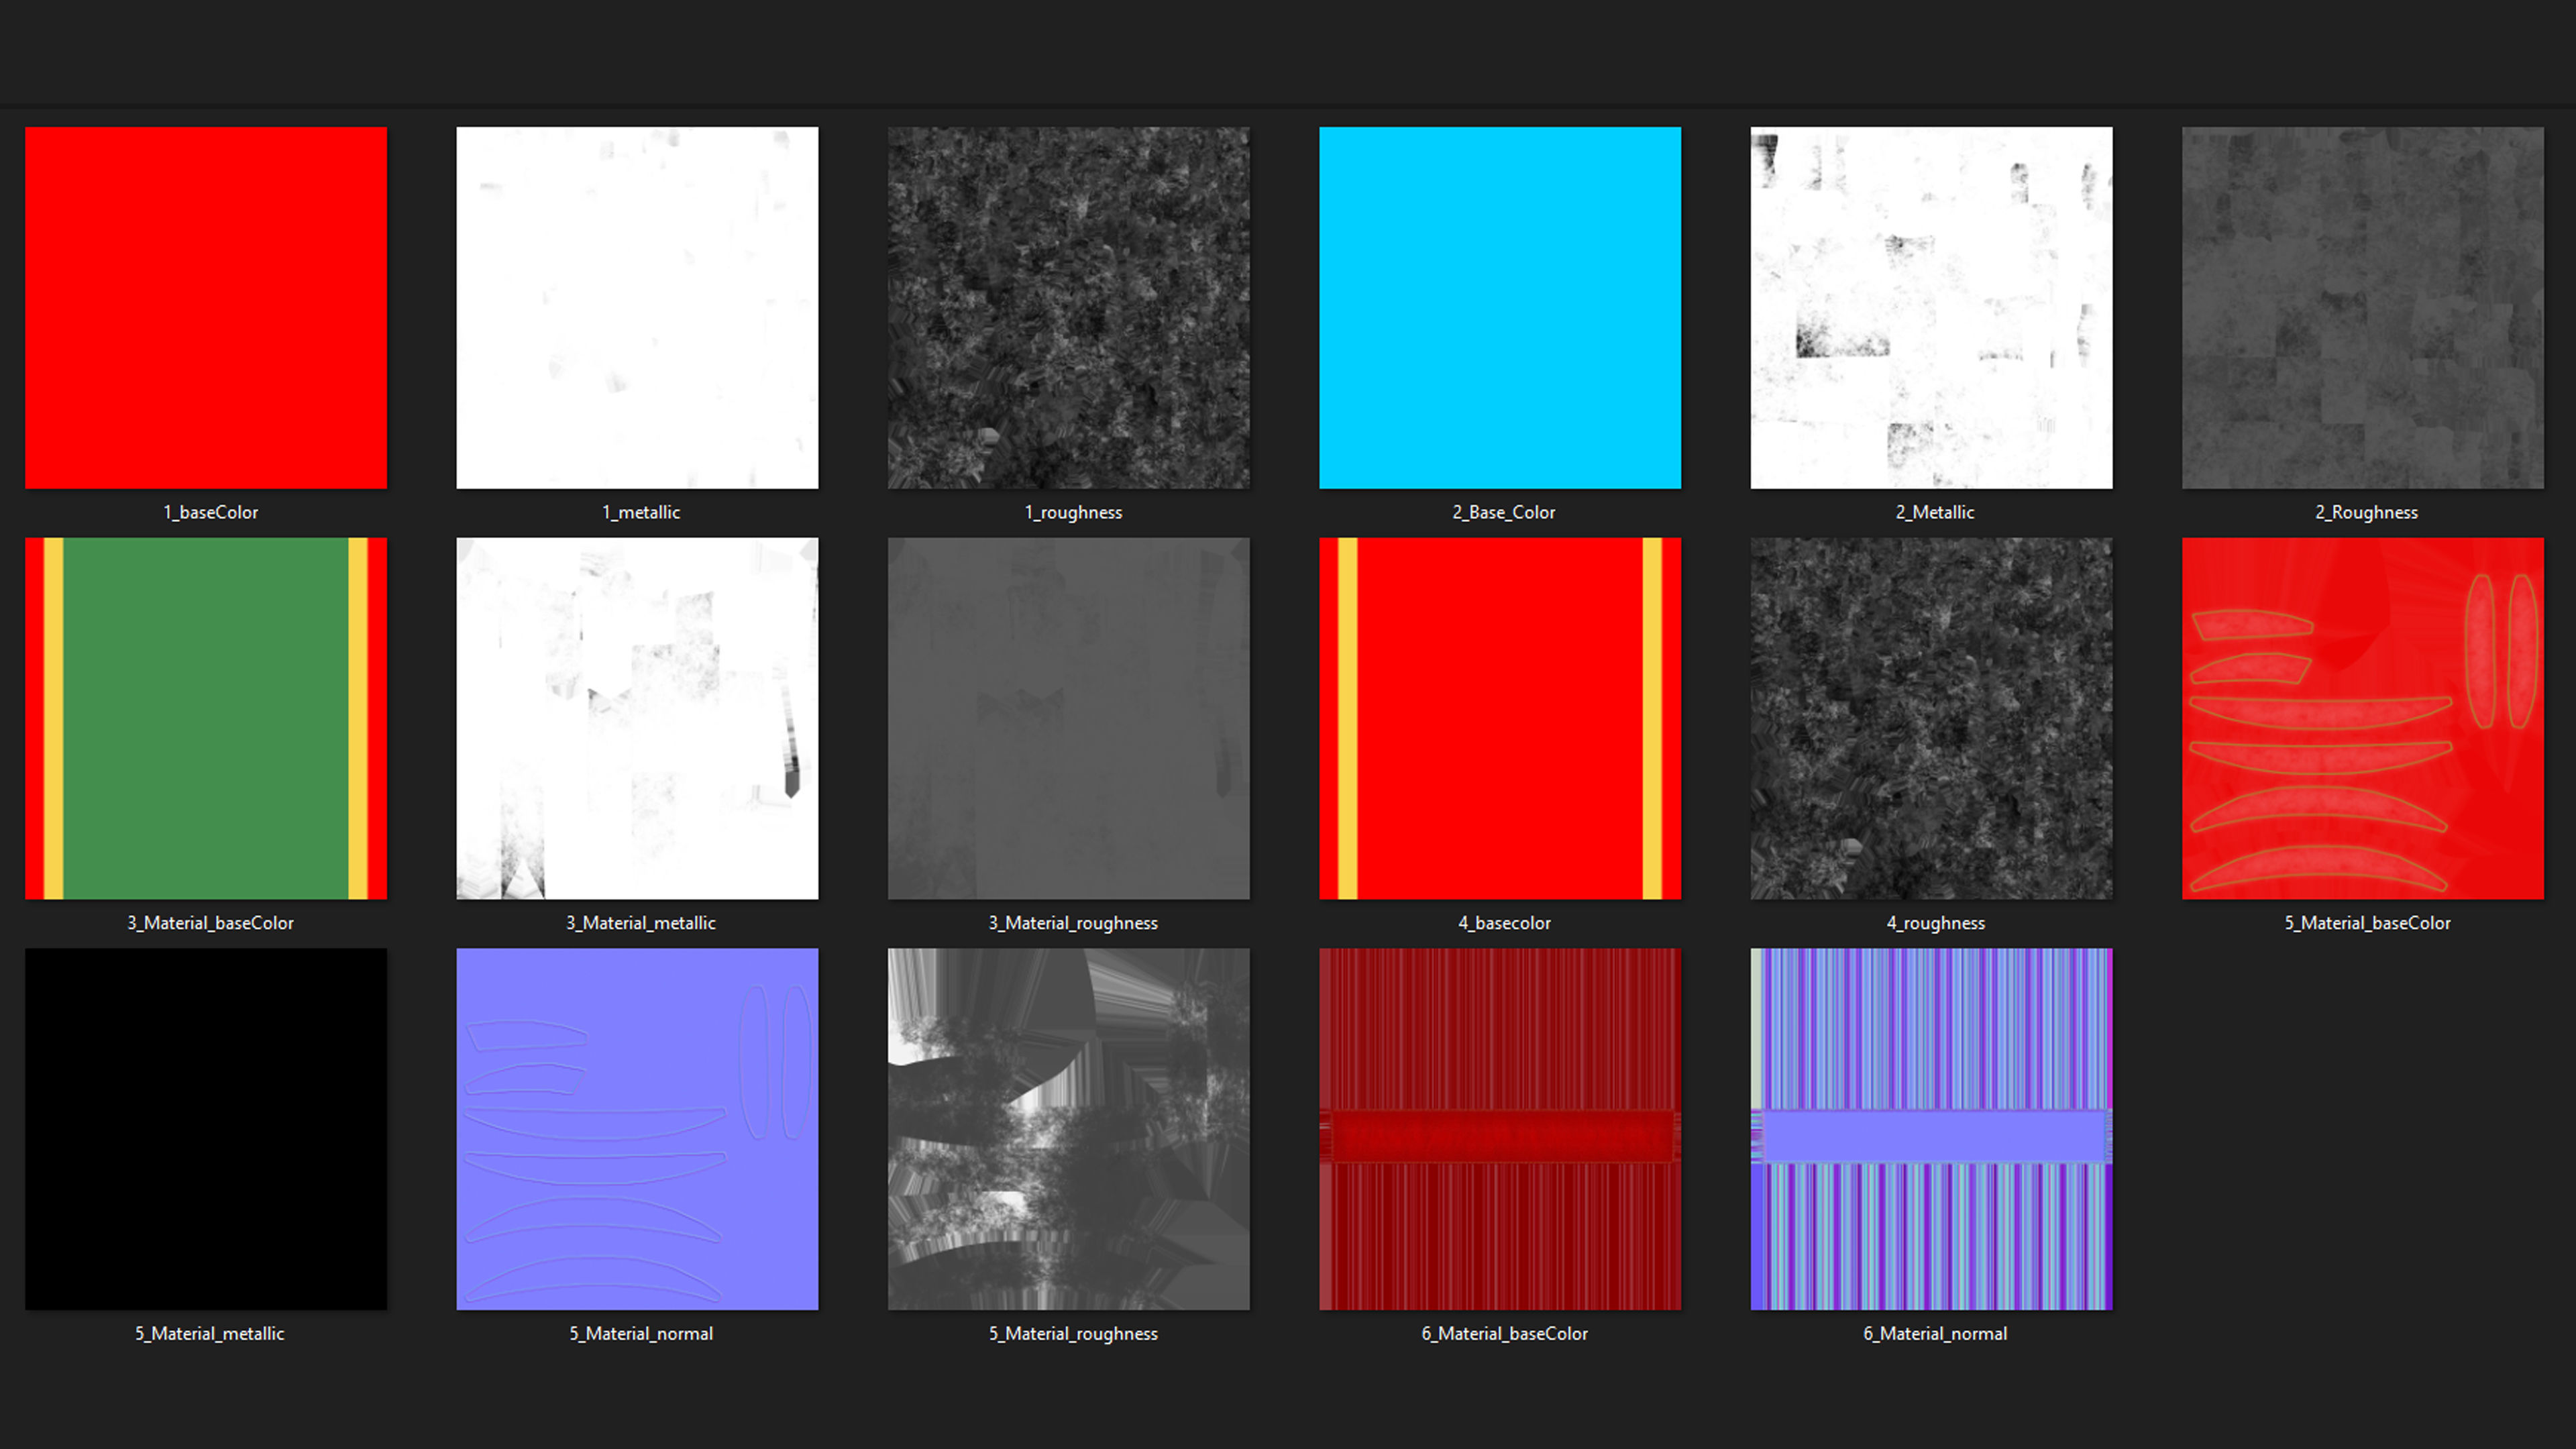Click the 6_Material_normal file name label
The width and height of the screenshot is (2576, 1449).
click(1934, 1333)
